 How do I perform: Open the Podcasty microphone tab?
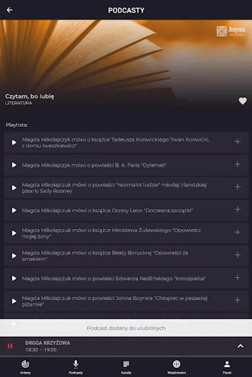point(75,367)
